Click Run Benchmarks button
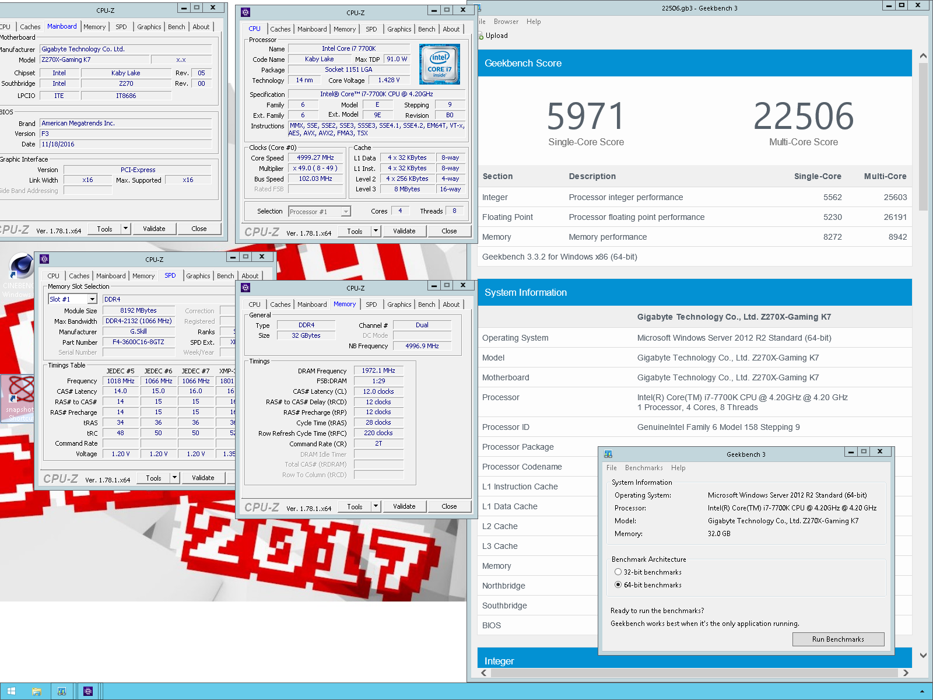The width and height of the screenshot is (933, 700). point(838,639)
